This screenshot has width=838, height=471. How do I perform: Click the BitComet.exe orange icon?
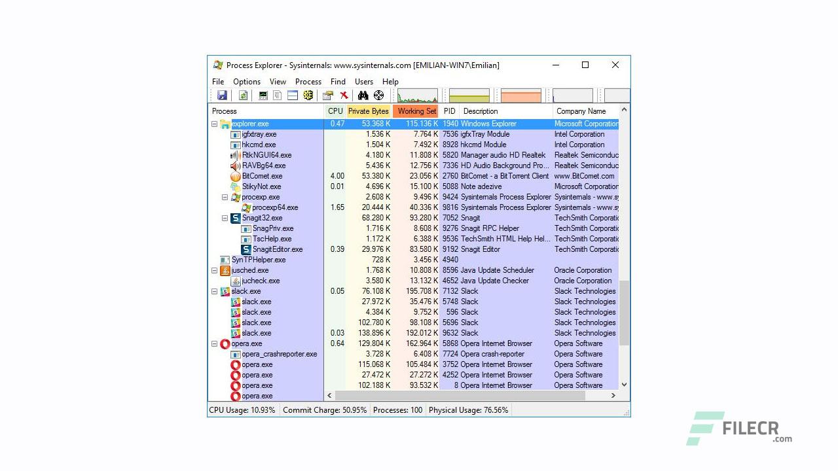[x=236, y=176]
